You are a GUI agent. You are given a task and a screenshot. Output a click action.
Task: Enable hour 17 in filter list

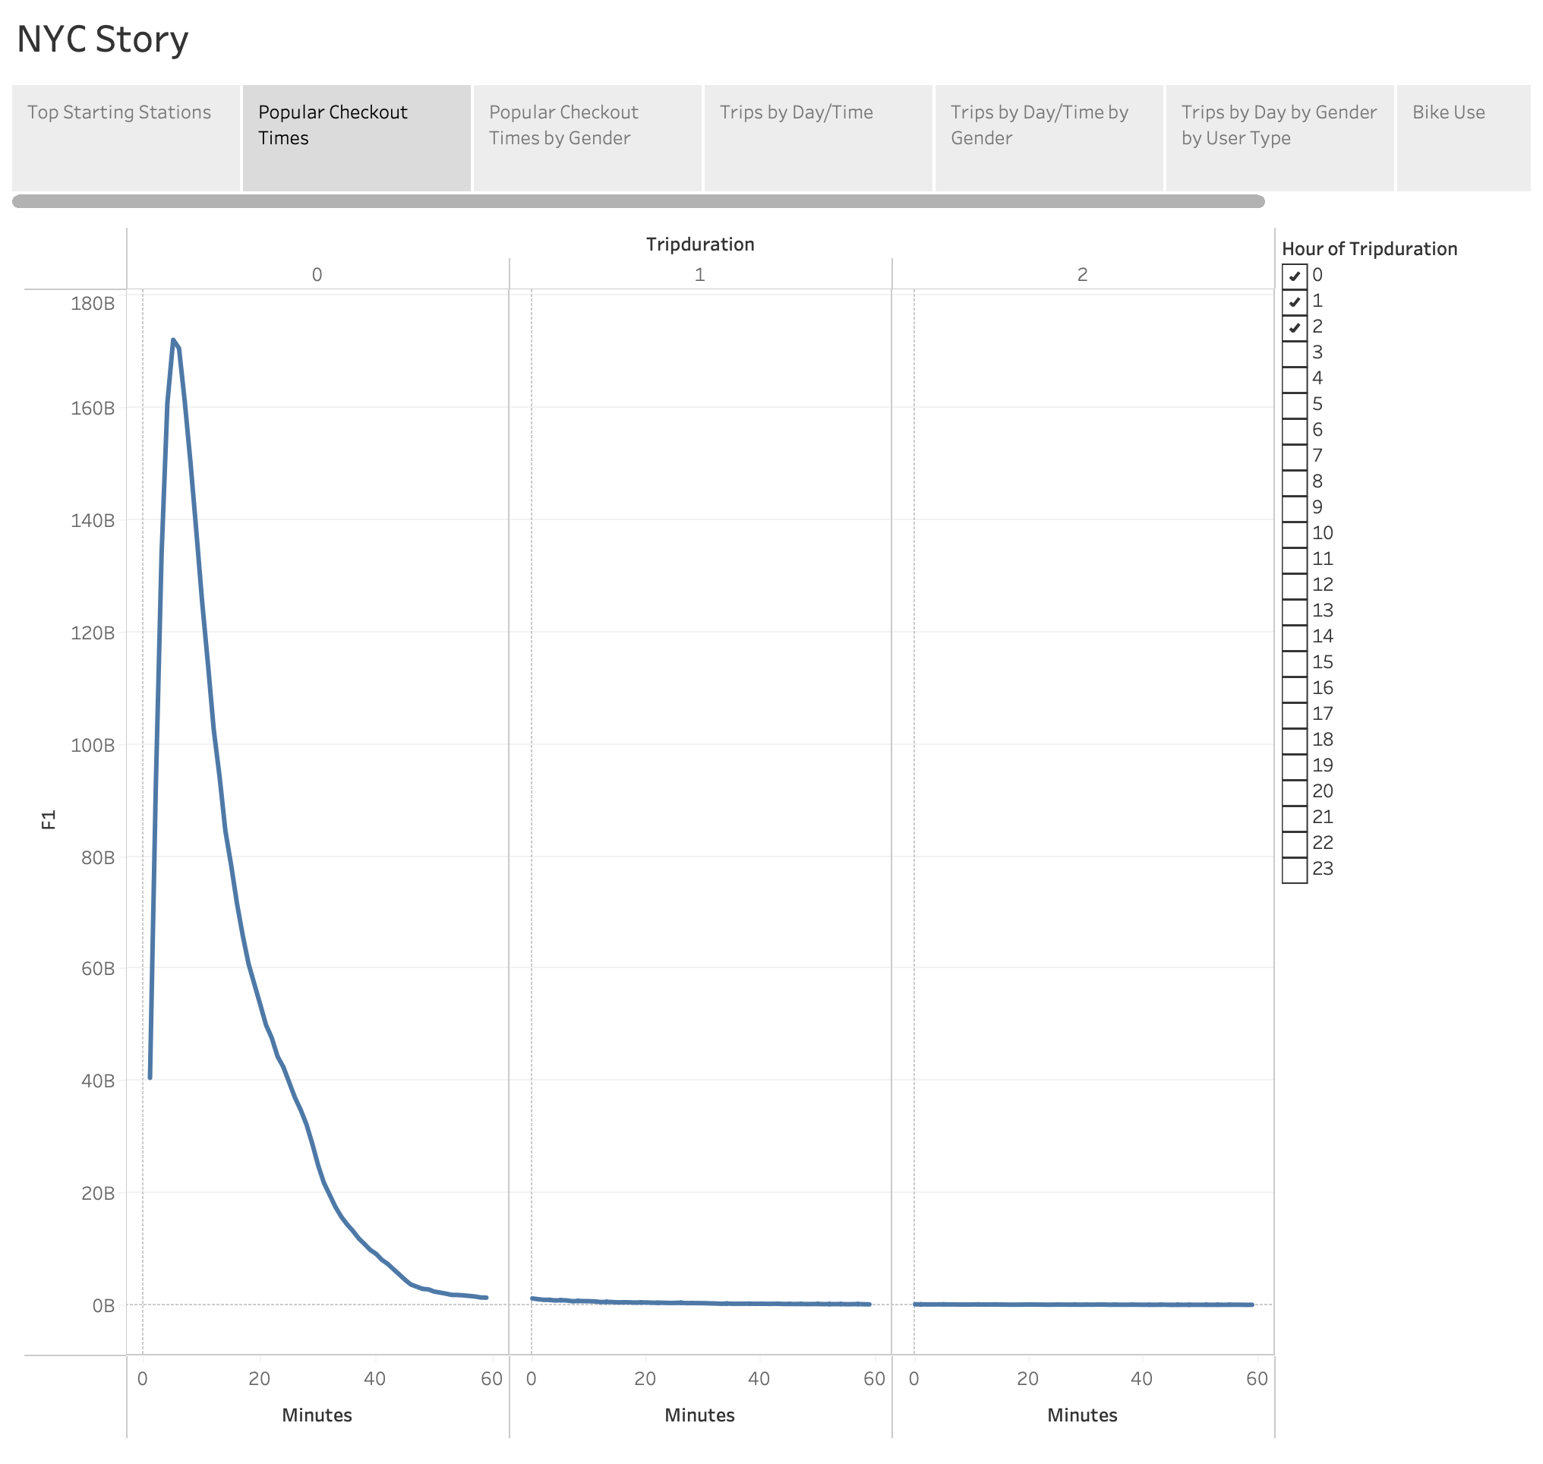(1293, 714)
